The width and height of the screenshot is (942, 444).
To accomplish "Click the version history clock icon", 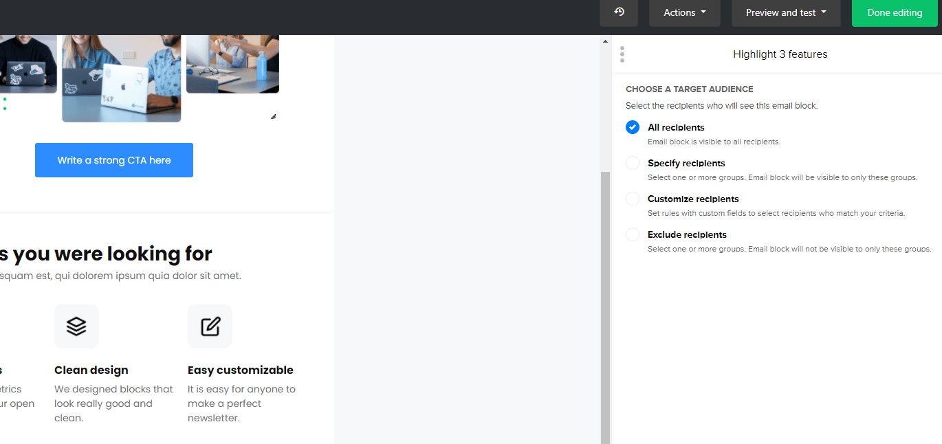I will 619,12.
